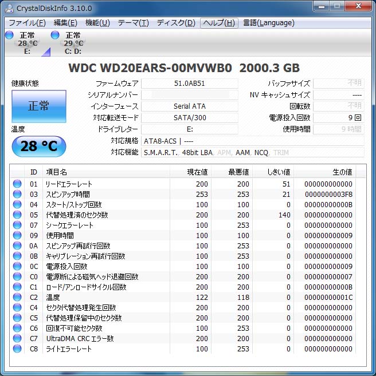Click the interface field Serial ATA
Image resolution: width=376 pixels, height=376 pixels.
coord(190,106)
